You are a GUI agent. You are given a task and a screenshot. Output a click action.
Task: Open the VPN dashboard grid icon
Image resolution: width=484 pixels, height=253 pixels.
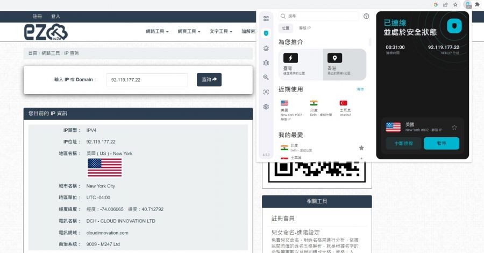point(266,18)
